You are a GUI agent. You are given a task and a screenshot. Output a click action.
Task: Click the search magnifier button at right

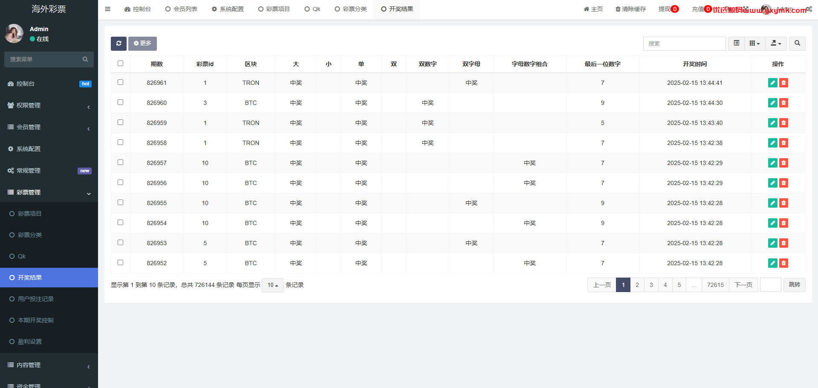click(797, 43)
